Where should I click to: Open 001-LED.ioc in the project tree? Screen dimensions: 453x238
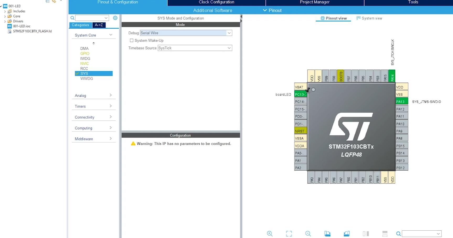pyautogui.click(x=22, y=26)
